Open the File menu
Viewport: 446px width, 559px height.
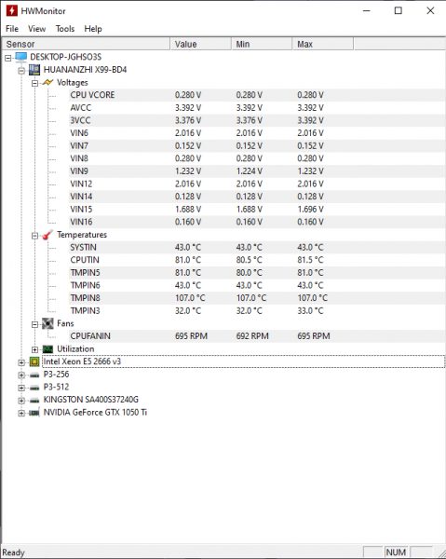click(12, 29)
